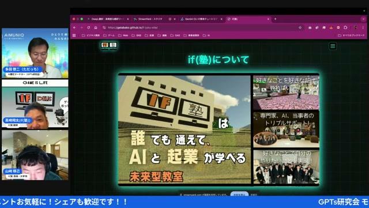Open the SNS bookmarks folder
This screenshot has width=369, height=208.
136,35
